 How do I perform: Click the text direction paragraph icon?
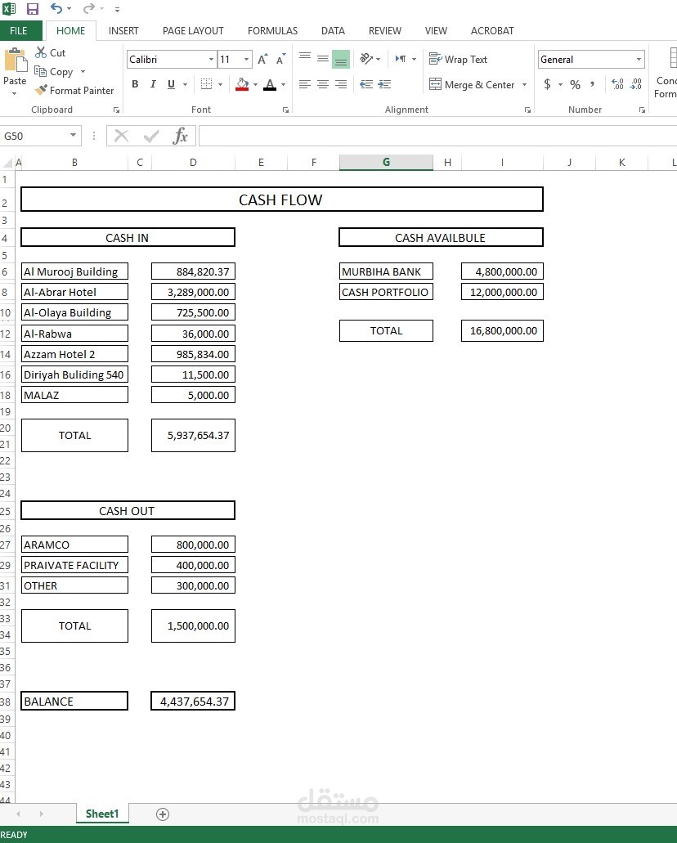(401, 59)
